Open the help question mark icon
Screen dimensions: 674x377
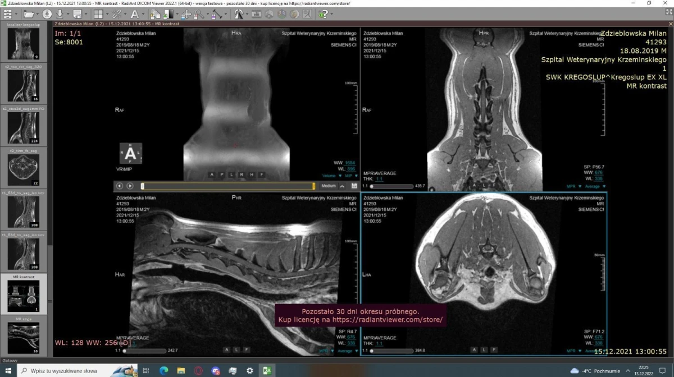click(324, 14)
